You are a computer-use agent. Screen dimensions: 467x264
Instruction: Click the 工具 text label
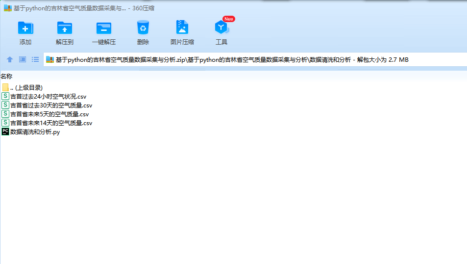point(221,42)
